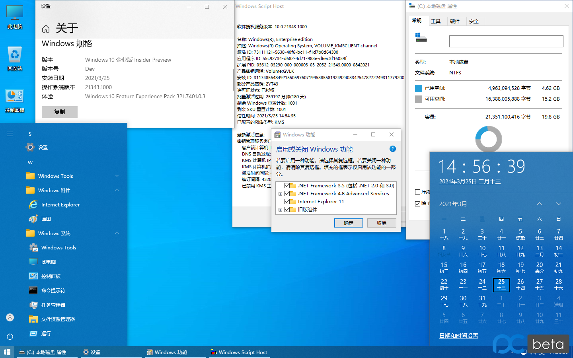
Task: Select March 31 in the calendar
Action: [x=482, y=301]
